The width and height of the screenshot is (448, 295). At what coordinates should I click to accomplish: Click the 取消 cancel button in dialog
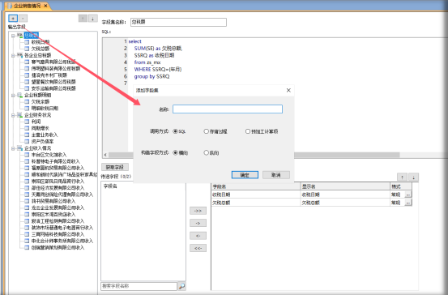point(276,175)
